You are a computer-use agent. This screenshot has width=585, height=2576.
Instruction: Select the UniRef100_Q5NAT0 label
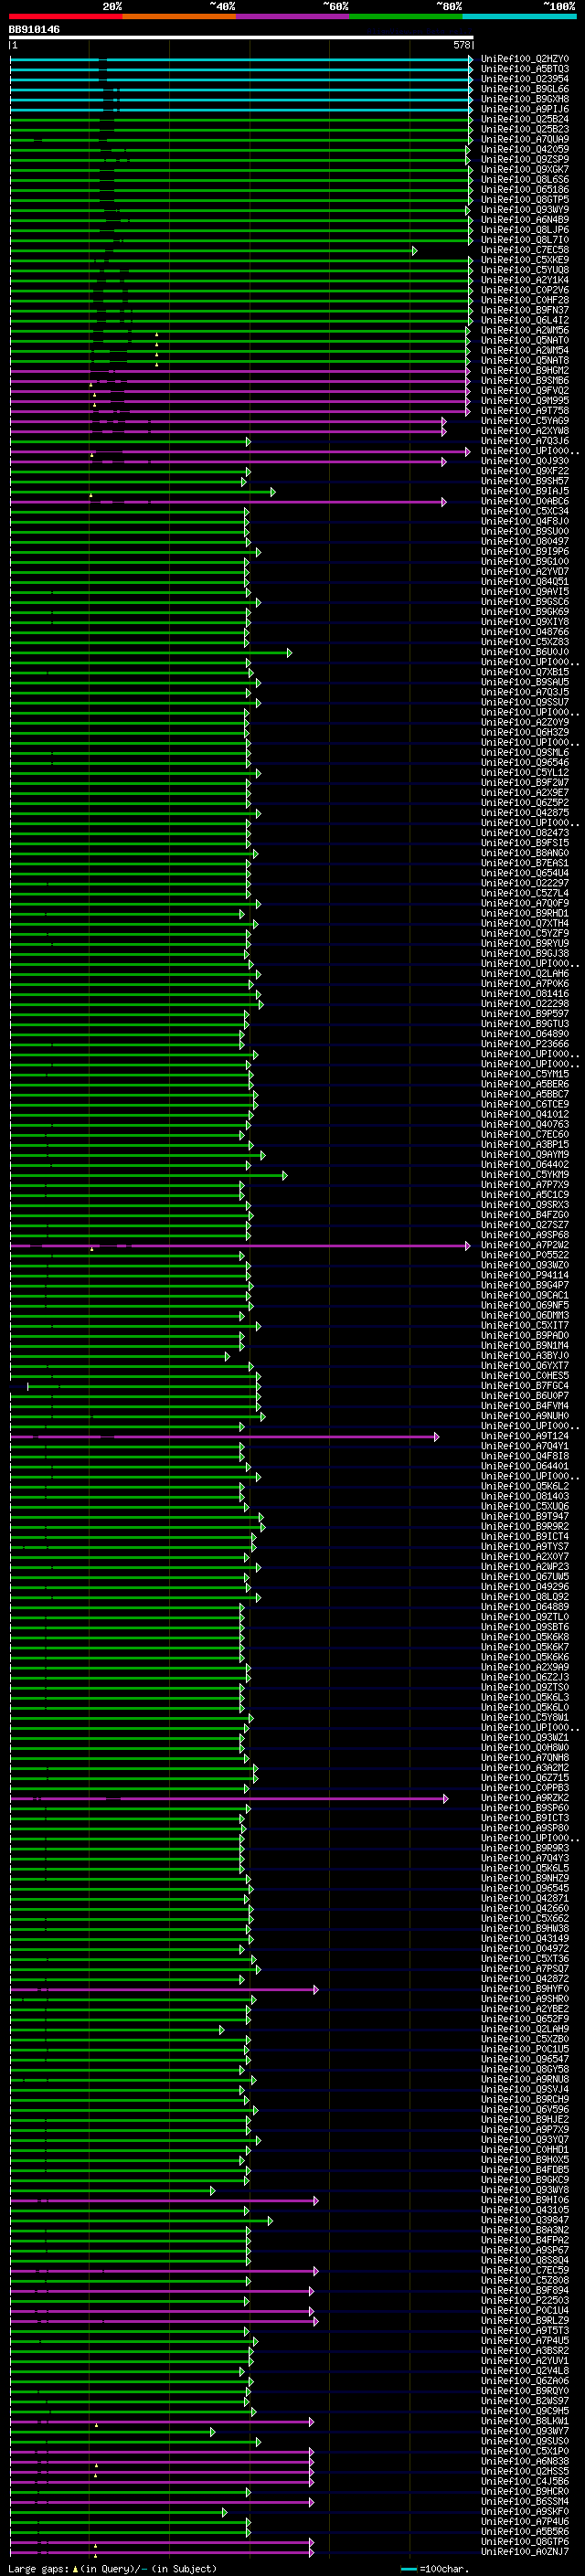525,340
